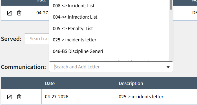Pick 005 Penalty: List from dropdown
This screenshot has width=197, height=105.
[109, 28]
